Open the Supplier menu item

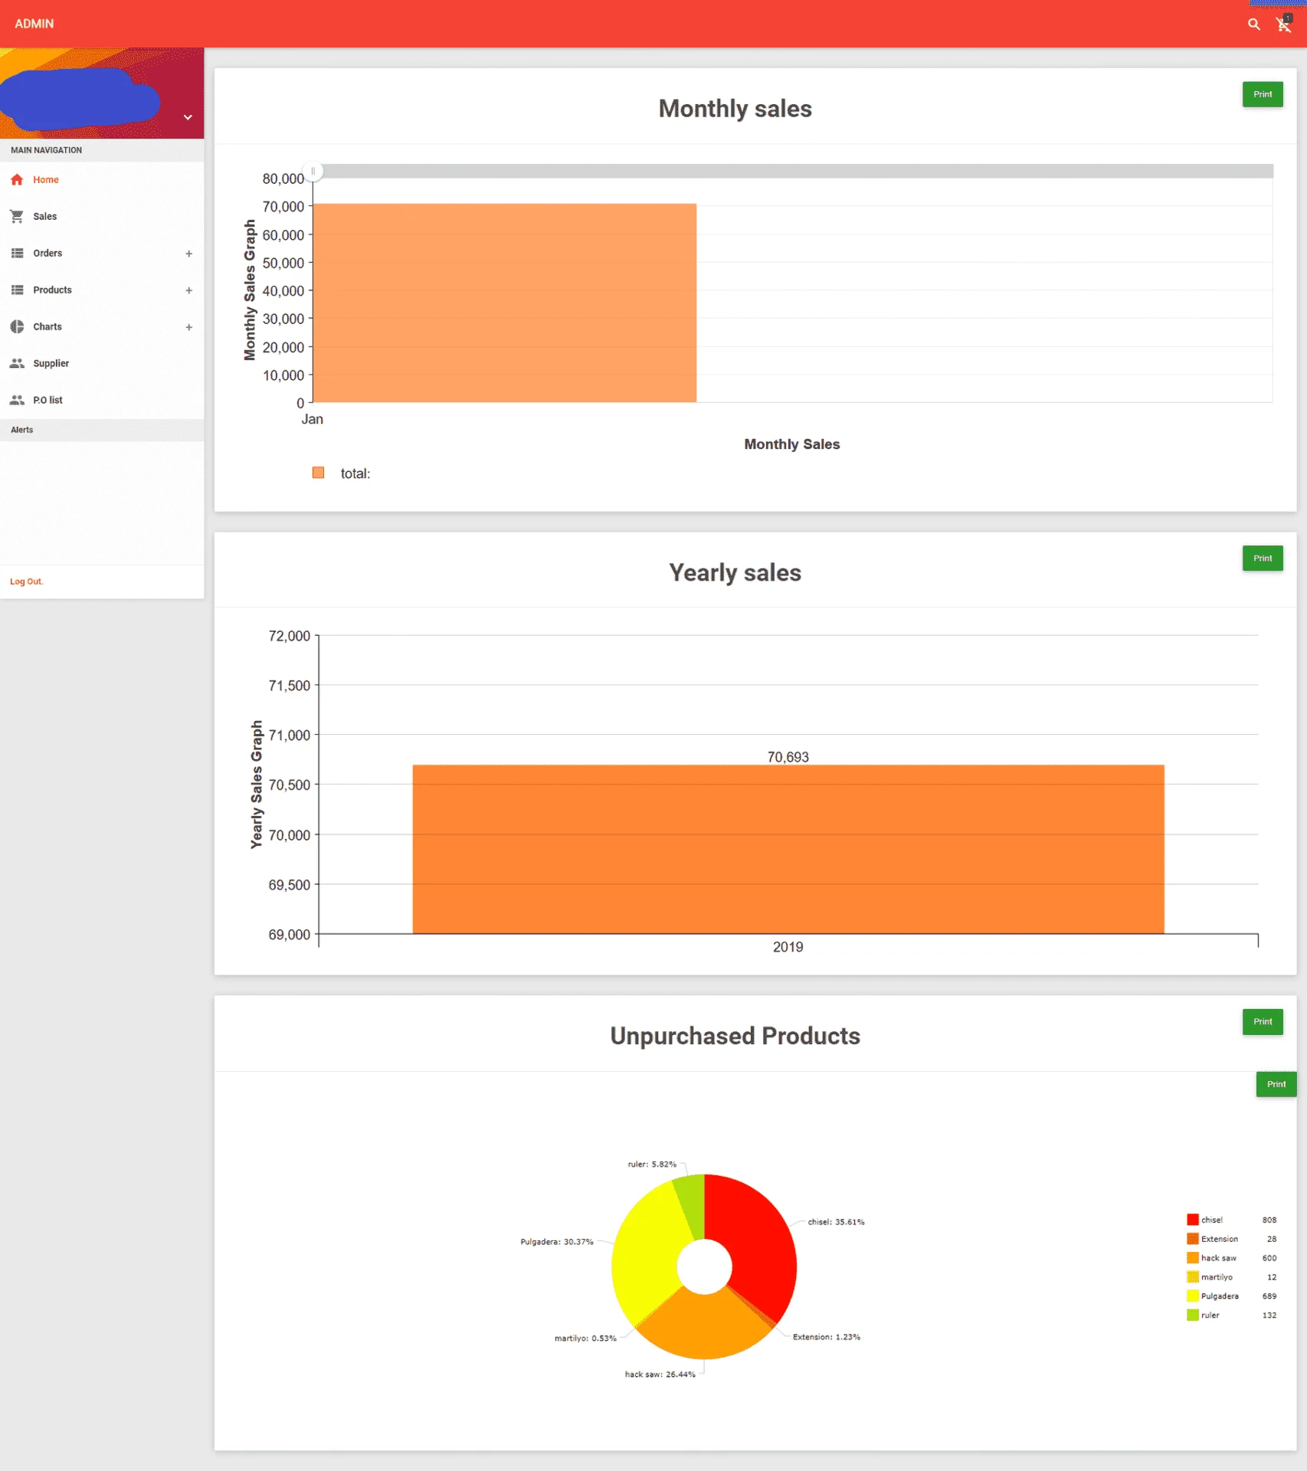coord(102,363)
